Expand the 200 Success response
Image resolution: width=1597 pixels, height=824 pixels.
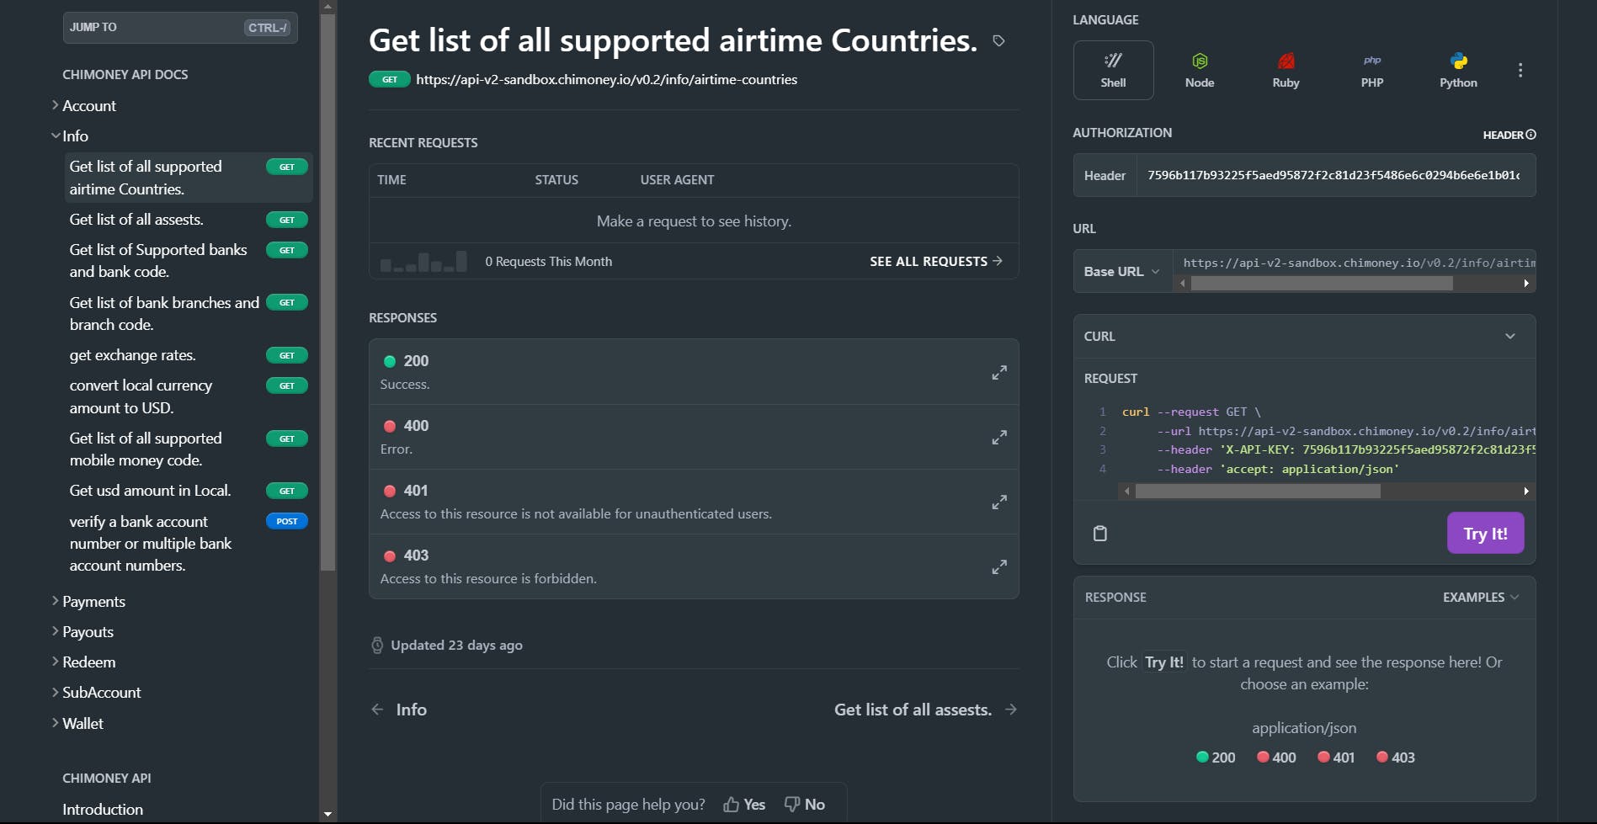999,372
